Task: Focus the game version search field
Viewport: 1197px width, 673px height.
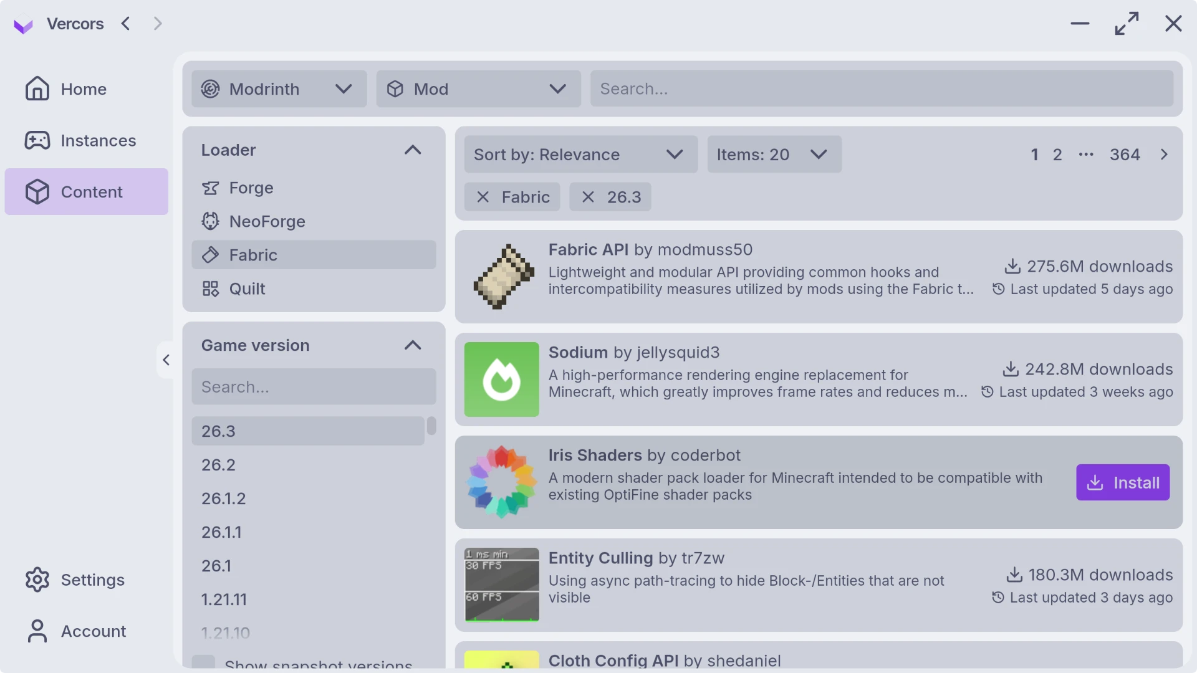Action: tap(314, 387)
